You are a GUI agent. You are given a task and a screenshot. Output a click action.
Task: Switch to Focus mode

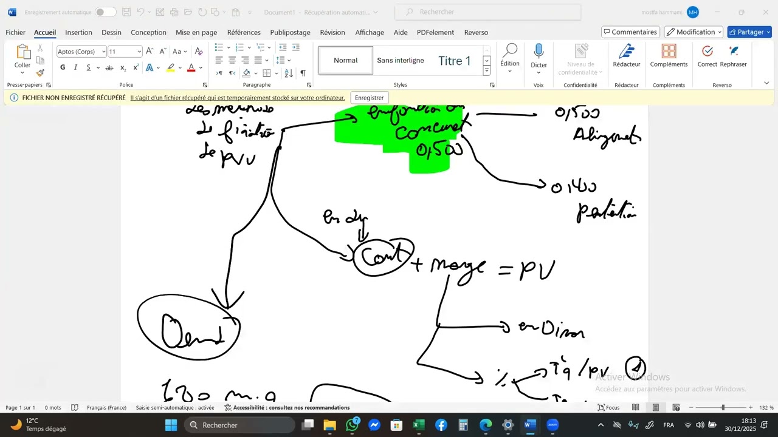(x=609, y=408)
